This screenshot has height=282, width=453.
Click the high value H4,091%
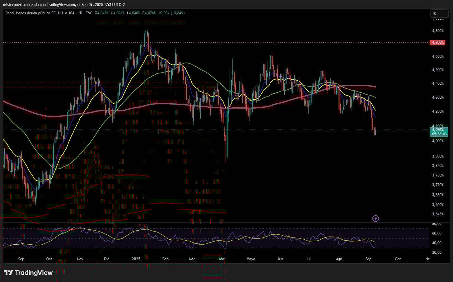[117, 13]
